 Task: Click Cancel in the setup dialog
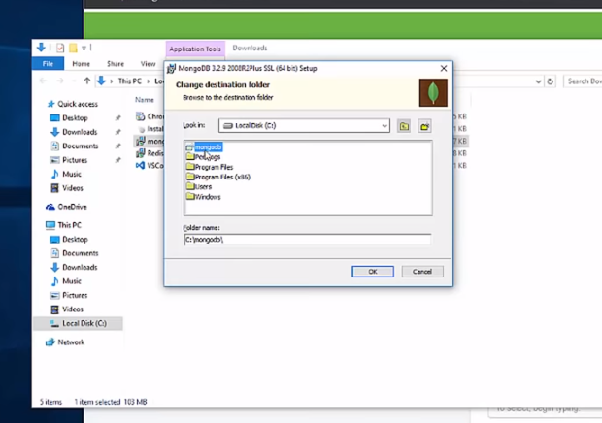click(422, 272)
